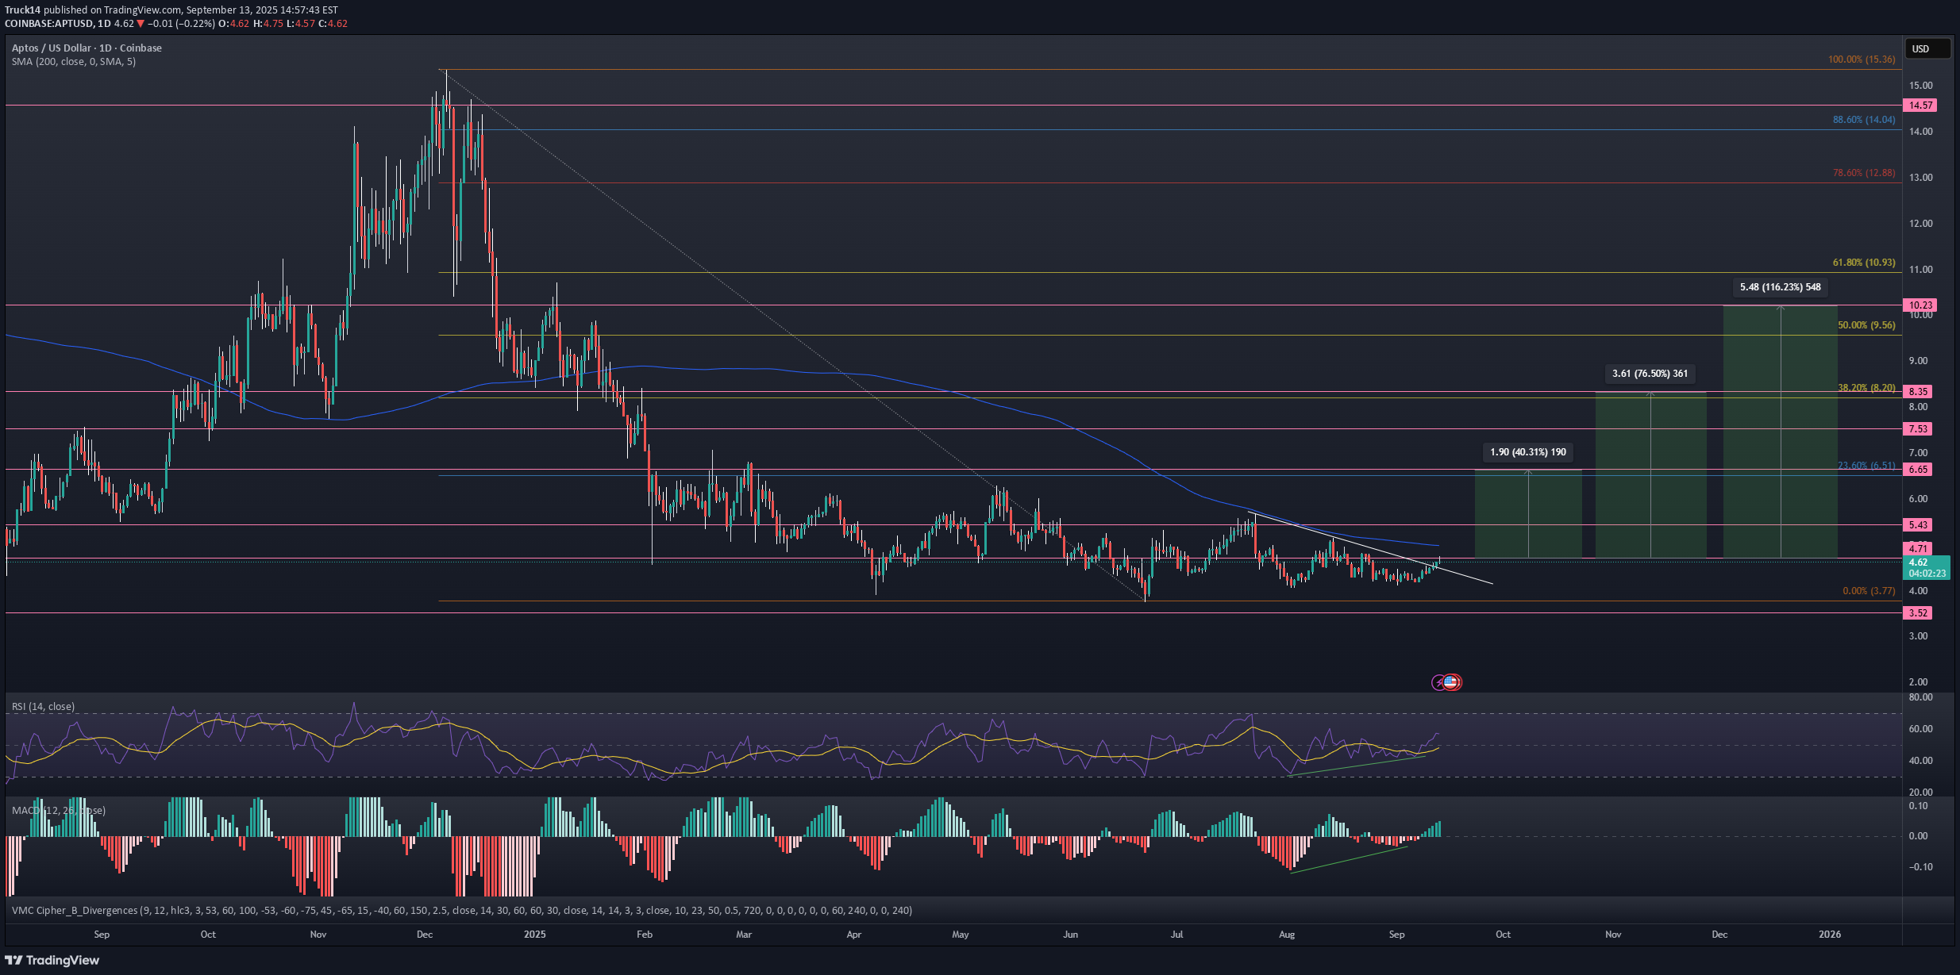Click the Aug label on time axis
The width and height of the screenshot is (1960, 975).
[1287, 935]
